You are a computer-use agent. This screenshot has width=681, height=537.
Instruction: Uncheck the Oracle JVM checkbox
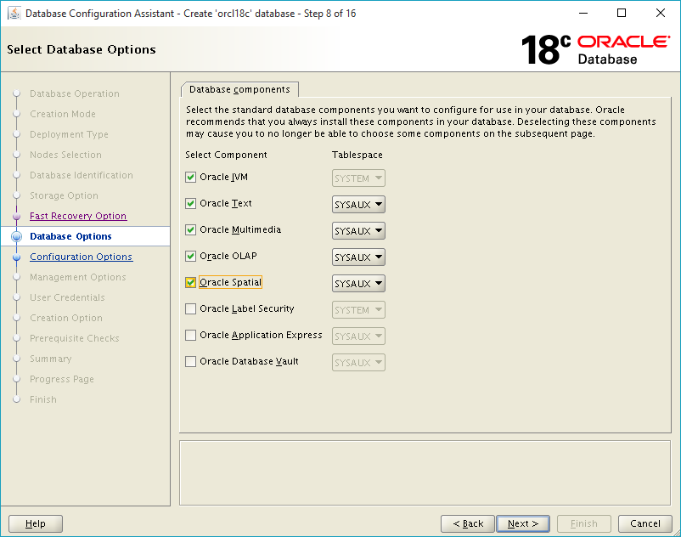point(190,178)
